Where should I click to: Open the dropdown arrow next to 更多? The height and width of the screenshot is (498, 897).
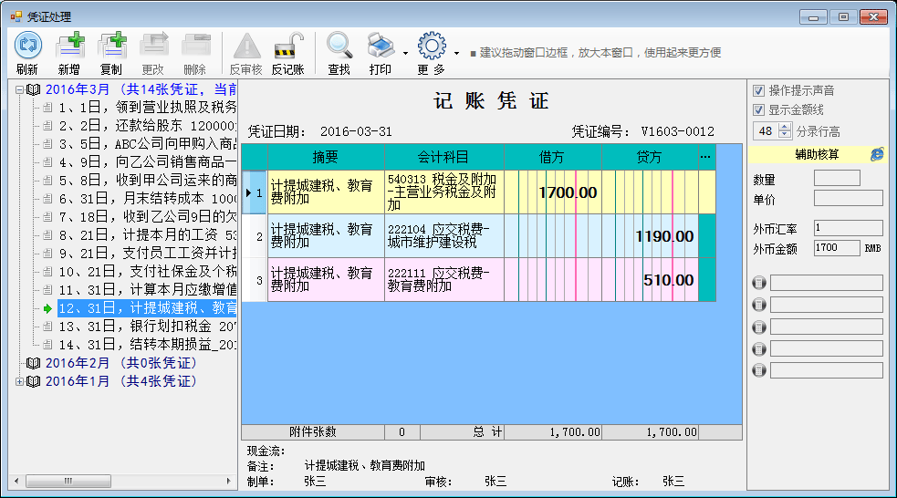pyautogui.click(x=457, y=53)
